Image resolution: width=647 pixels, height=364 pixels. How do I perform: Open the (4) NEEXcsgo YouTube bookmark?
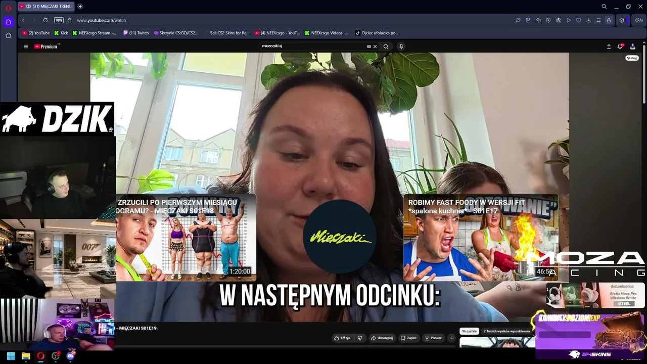pos(277,33)
